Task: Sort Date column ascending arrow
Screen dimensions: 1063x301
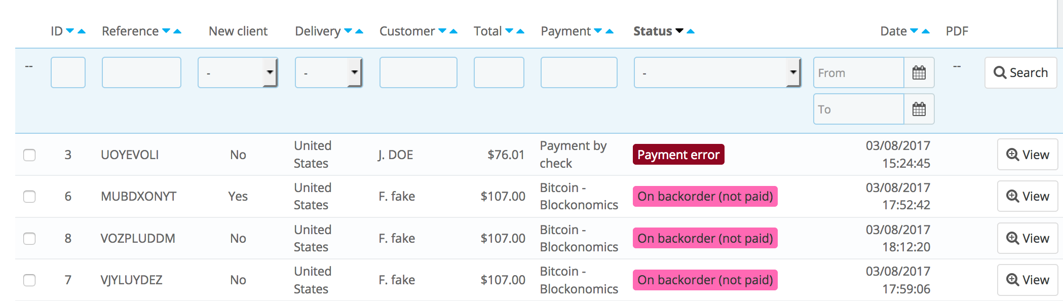Action: 926,31
